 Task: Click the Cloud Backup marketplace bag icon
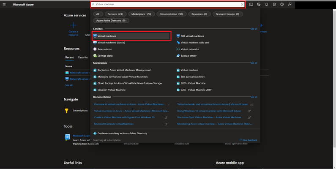coord(95,83)
